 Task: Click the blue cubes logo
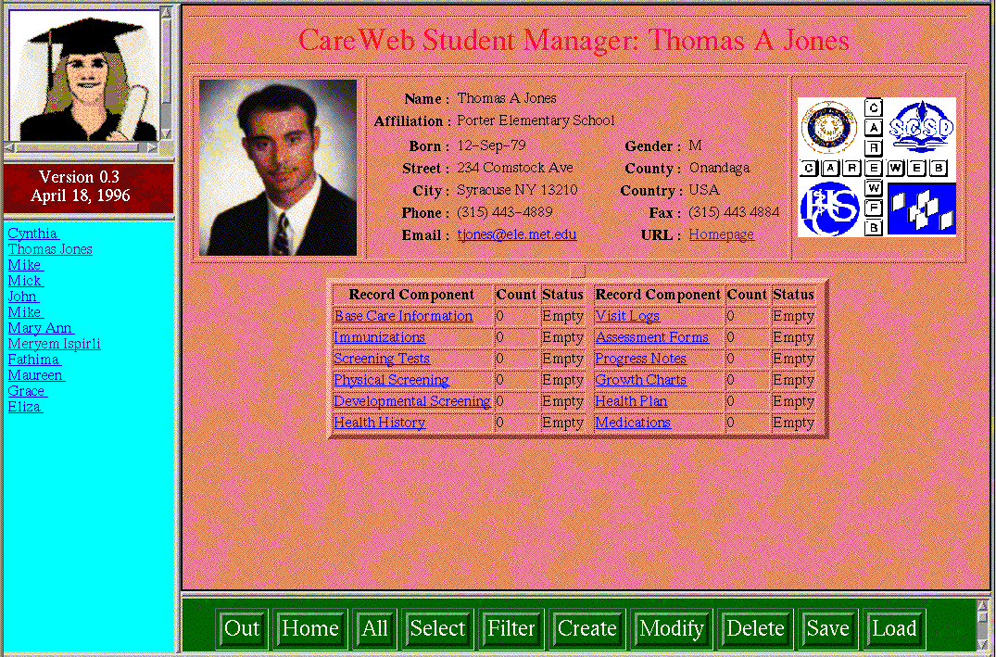[x=921, y=208]
